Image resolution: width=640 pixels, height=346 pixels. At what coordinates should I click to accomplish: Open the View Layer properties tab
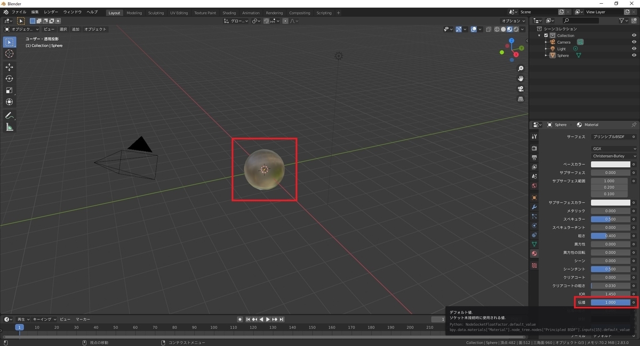pyautogui.click(x=534, y=167)
